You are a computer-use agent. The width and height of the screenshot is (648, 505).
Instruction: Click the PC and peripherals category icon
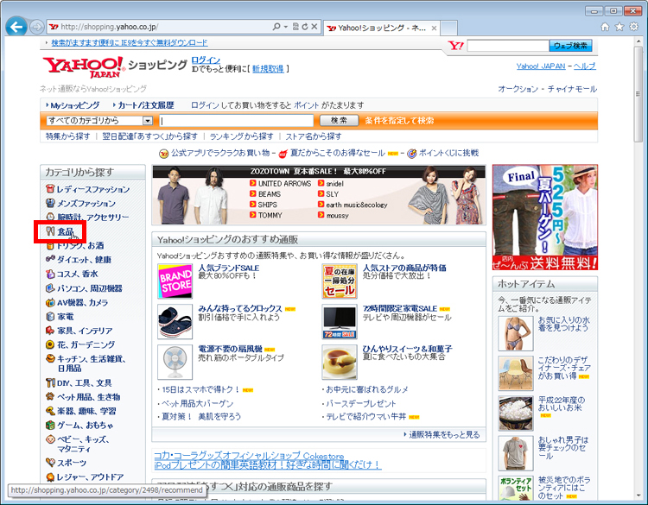[50, 287]
